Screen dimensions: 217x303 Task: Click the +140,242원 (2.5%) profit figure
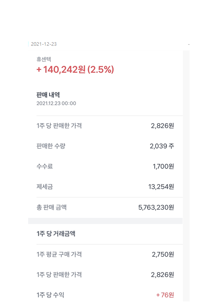tap(75, 70)
